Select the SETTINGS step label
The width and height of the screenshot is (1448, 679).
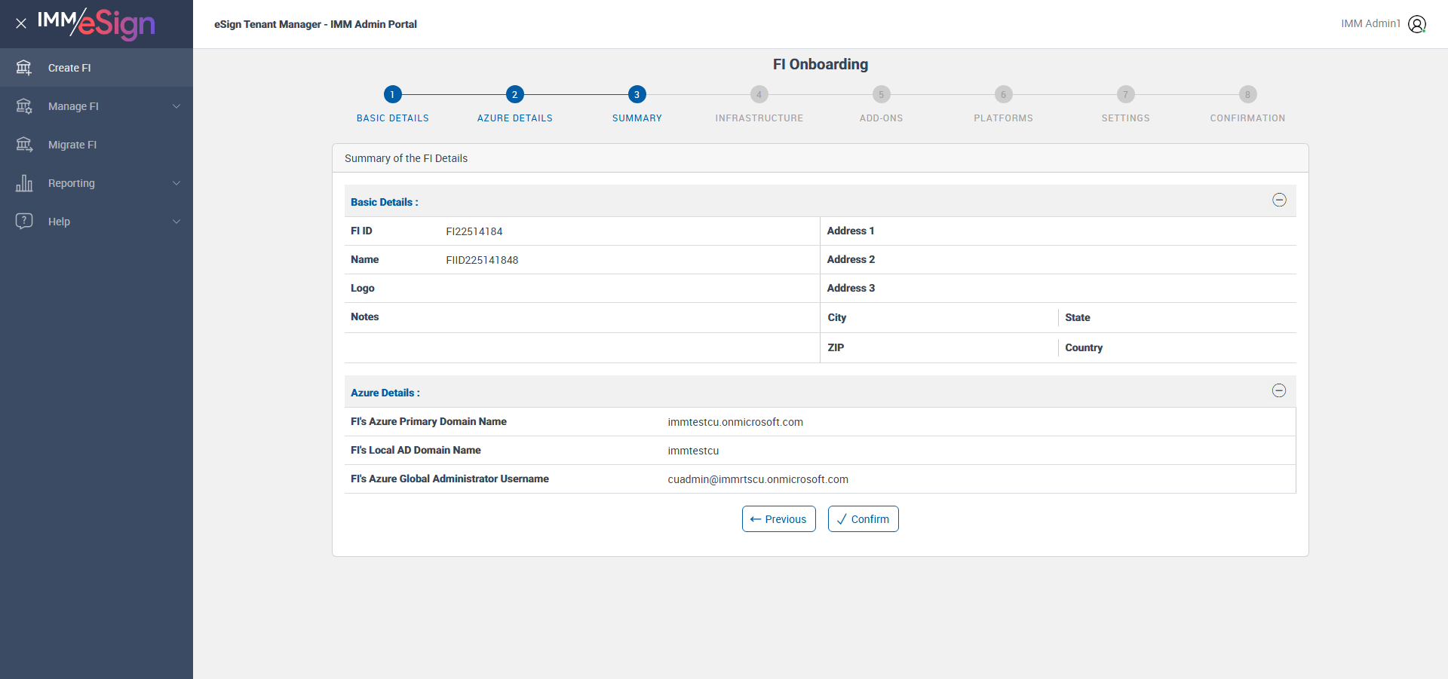point(1125,118)
